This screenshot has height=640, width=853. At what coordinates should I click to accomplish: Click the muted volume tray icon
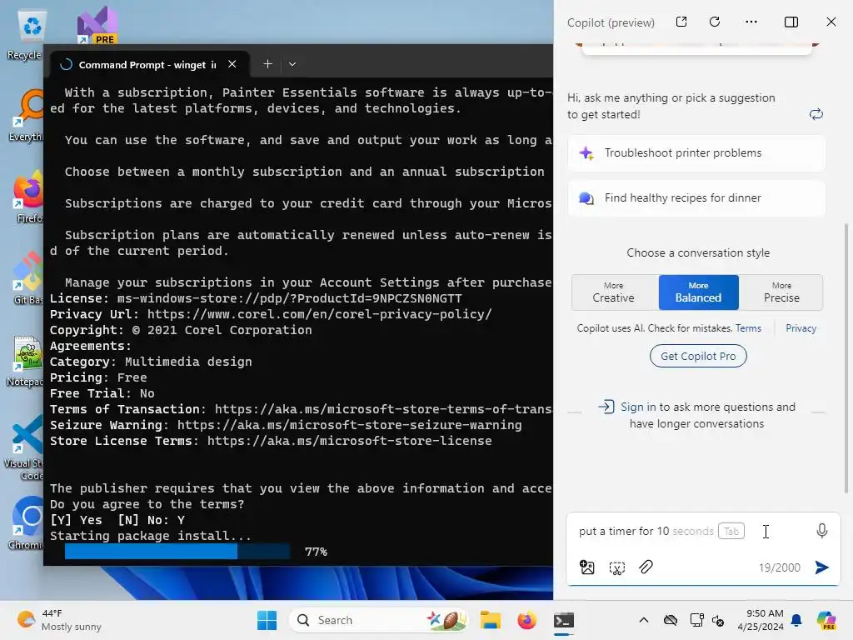click(718, 620)
